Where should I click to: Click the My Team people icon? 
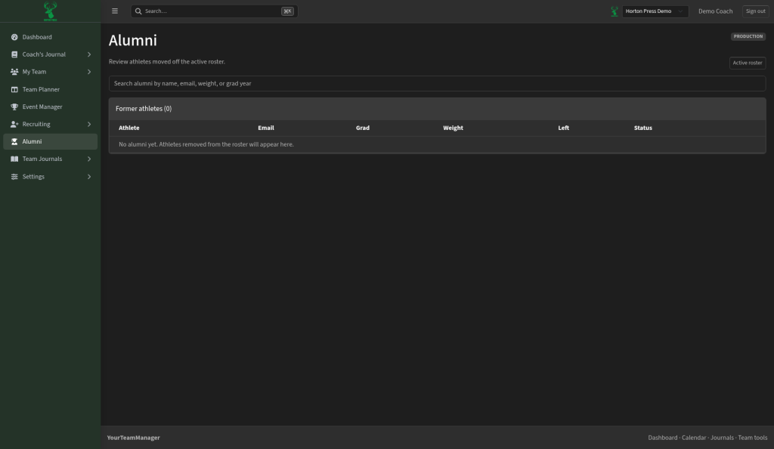click(14, 72)
